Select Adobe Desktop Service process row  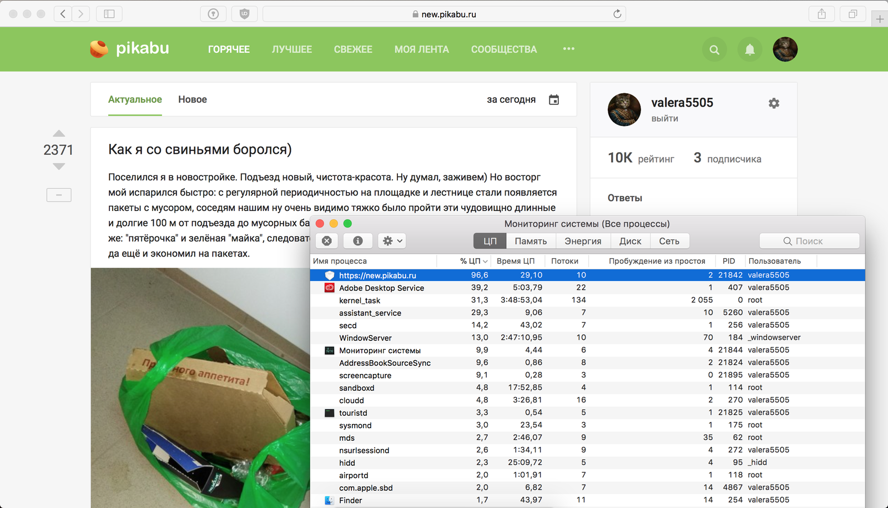(x=587, y=288)
